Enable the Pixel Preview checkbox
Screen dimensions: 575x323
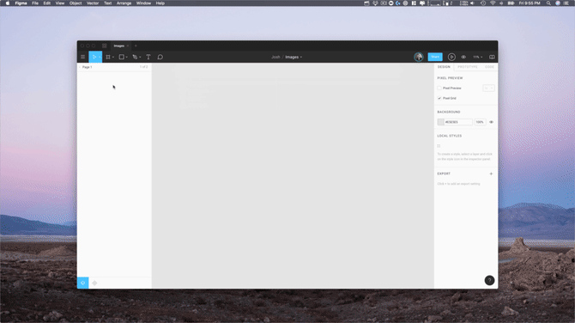click(439, 88)
